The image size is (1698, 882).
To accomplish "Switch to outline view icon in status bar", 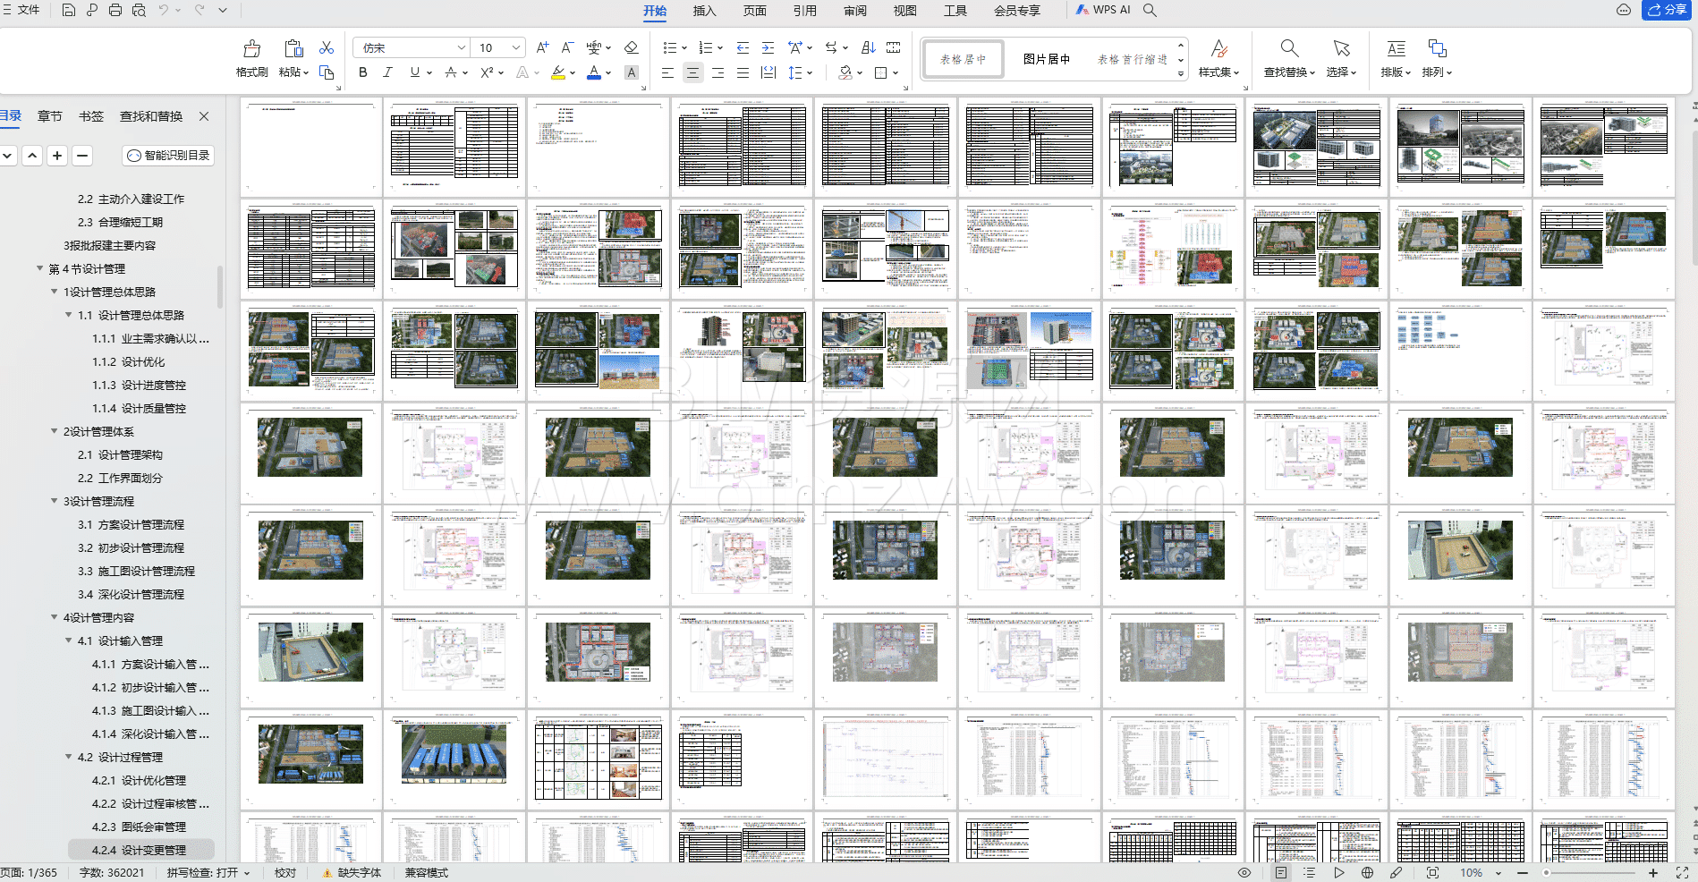I will tap(1310, 873).
